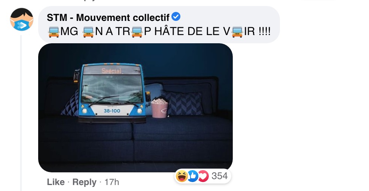Click the Haha laughing reaction icon
This screenshot has height=191, width=369.
tap(182, 176)
